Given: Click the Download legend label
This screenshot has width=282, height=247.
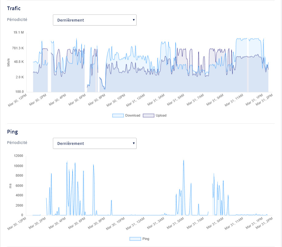Looking at the screenshot, I should [133, 116].
